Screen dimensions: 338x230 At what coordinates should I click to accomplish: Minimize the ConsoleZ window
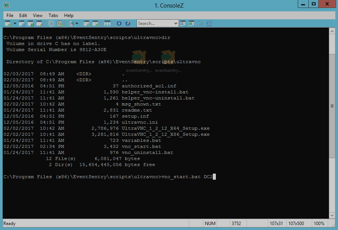(x=303, y=4)
